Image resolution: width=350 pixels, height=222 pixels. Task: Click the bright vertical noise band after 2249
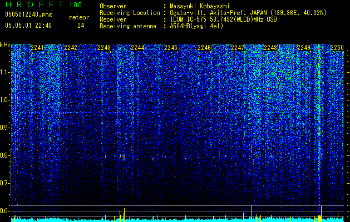point(319,125)
